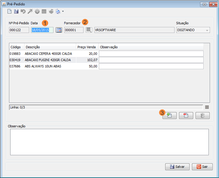Open the Situação DIGITANDO dropdown
Screen dimensions: 219x178
(193, 30)
